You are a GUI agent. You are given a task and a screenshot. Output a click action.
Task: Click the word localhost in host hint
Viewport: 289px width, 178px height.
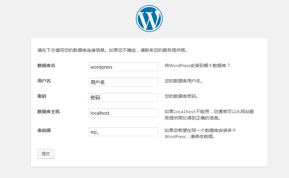pos(185,112)
